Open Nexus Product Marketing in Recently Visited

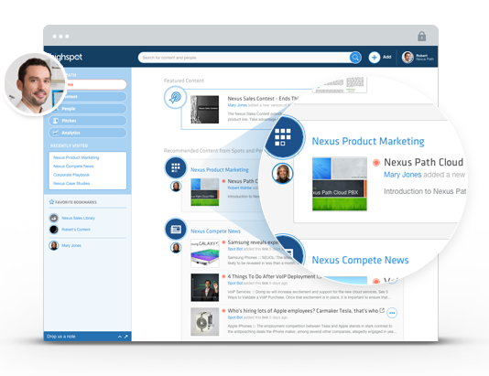[x=76, y=157]
